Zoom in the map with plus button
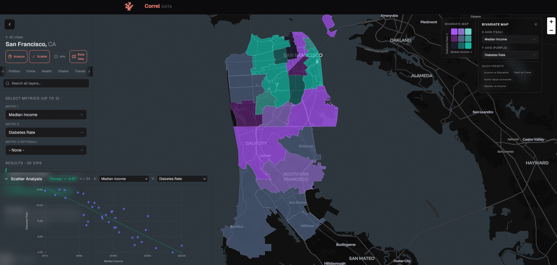Screen dimensions: 557x265 coord(551,22)
